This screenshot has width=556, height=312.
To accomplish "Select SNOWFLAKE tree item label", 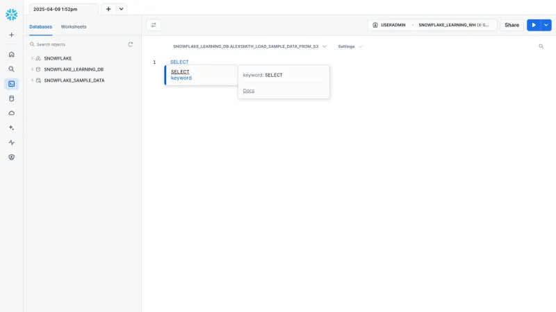I will [x=58, y=58].
